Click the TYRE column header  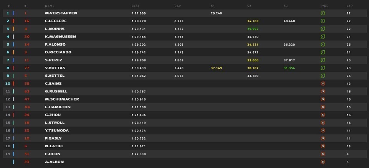[324, 6]
